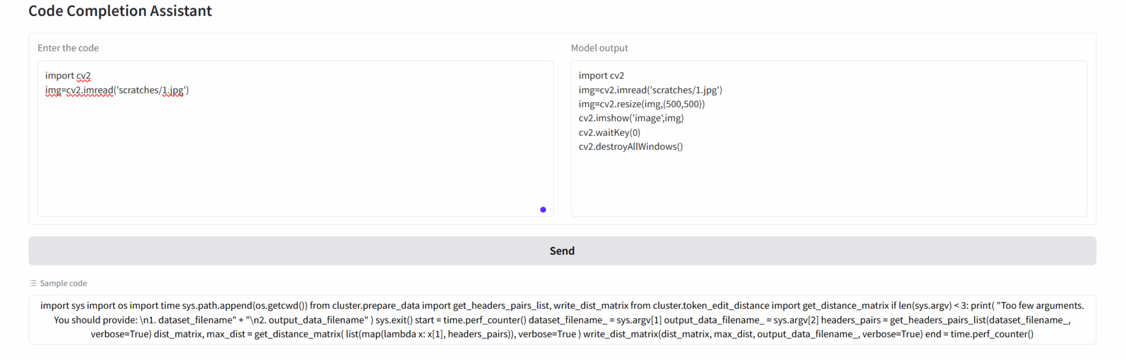Click the underlined 'imread' word in the input
The width and height of the screenshot is (1126, 360).
coord(98,90)
